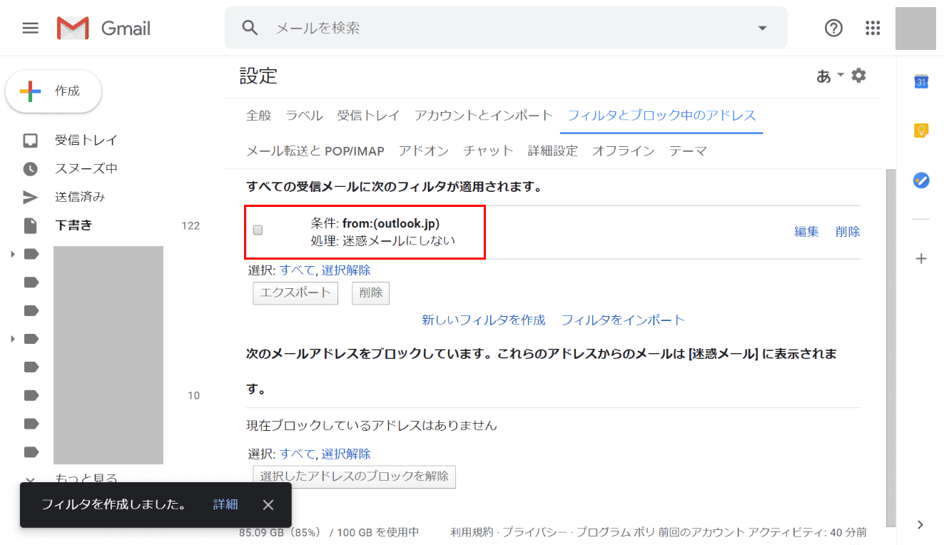The height and width of the screenshot is (545, 944).
Task: Switch to 詳細設定 tab
Action: [x=553, y=151]
